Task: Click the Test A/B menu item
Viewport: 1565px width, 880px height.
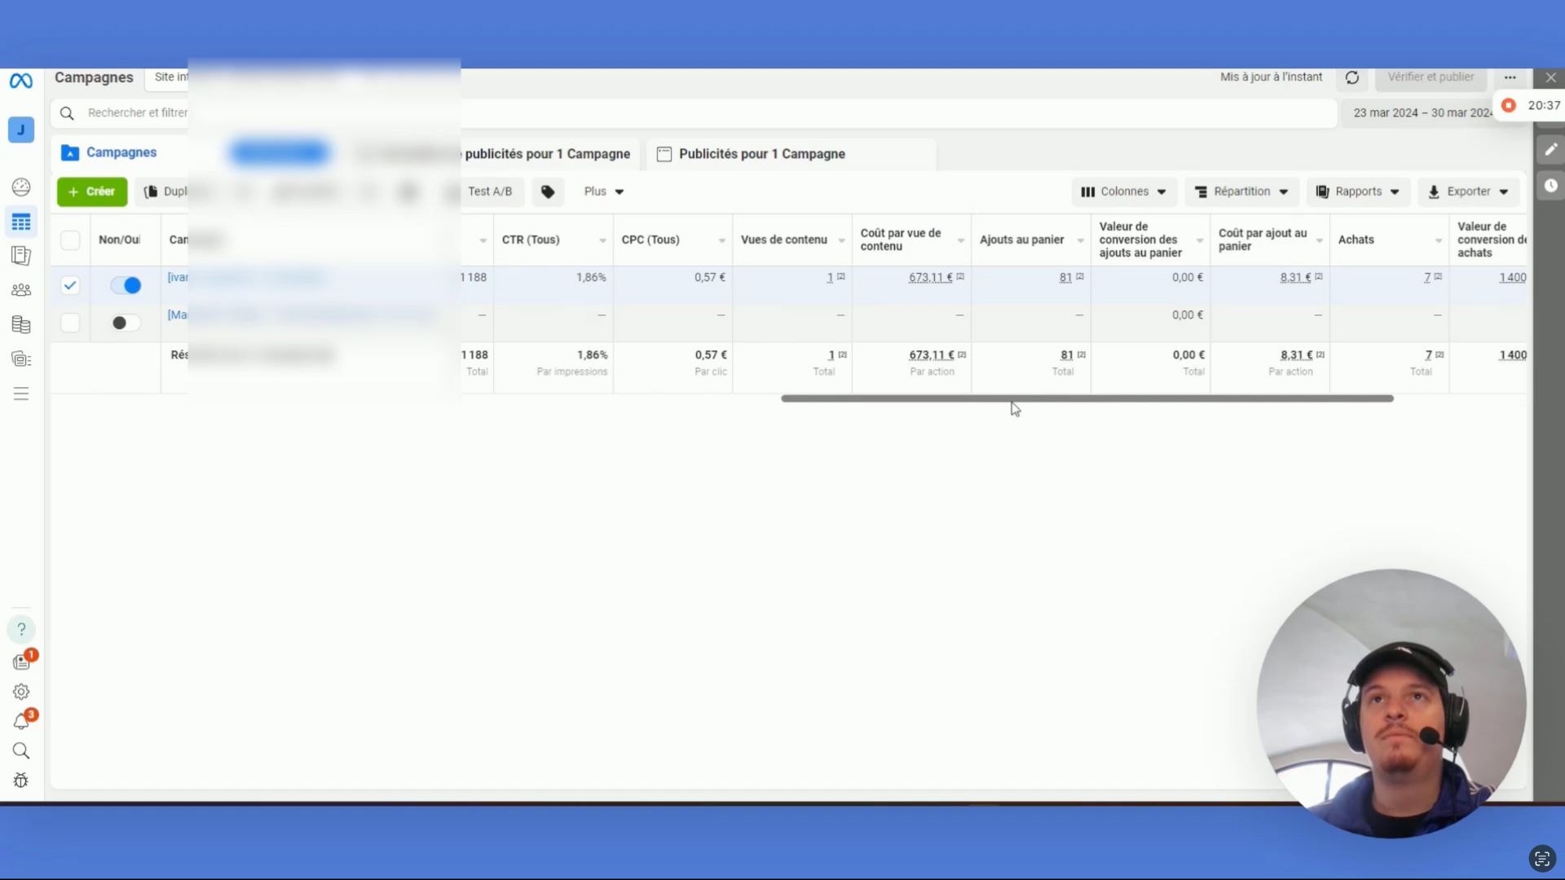Action: pyautogui.click(x=490, y=191)
